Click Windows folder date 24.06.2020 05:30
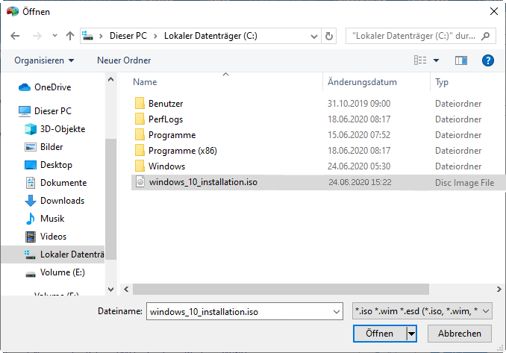The width and height of the screenshot is (506, 353). point(359,166)
